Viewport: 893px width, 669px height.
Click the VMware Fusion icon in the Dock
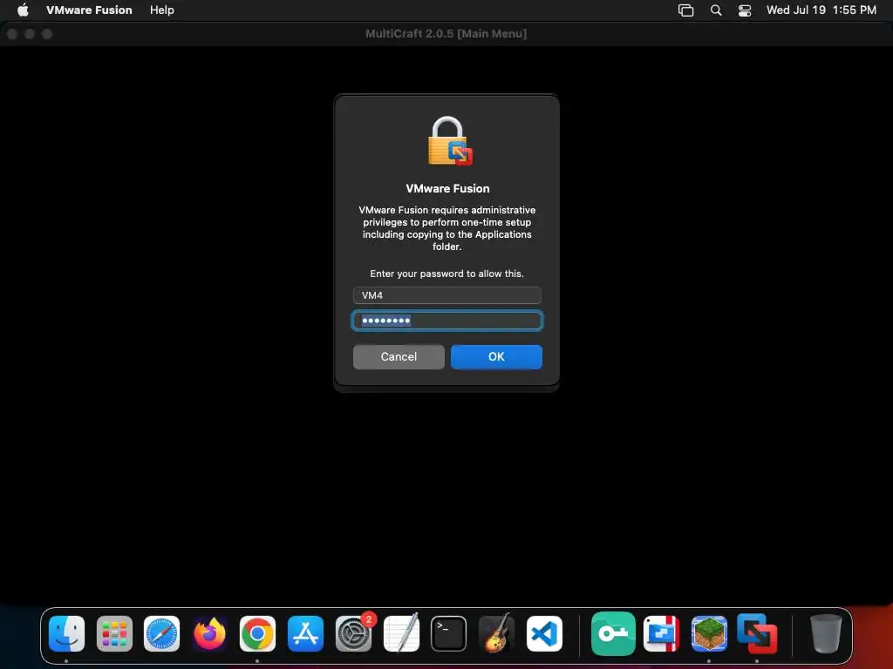(757, 634)
